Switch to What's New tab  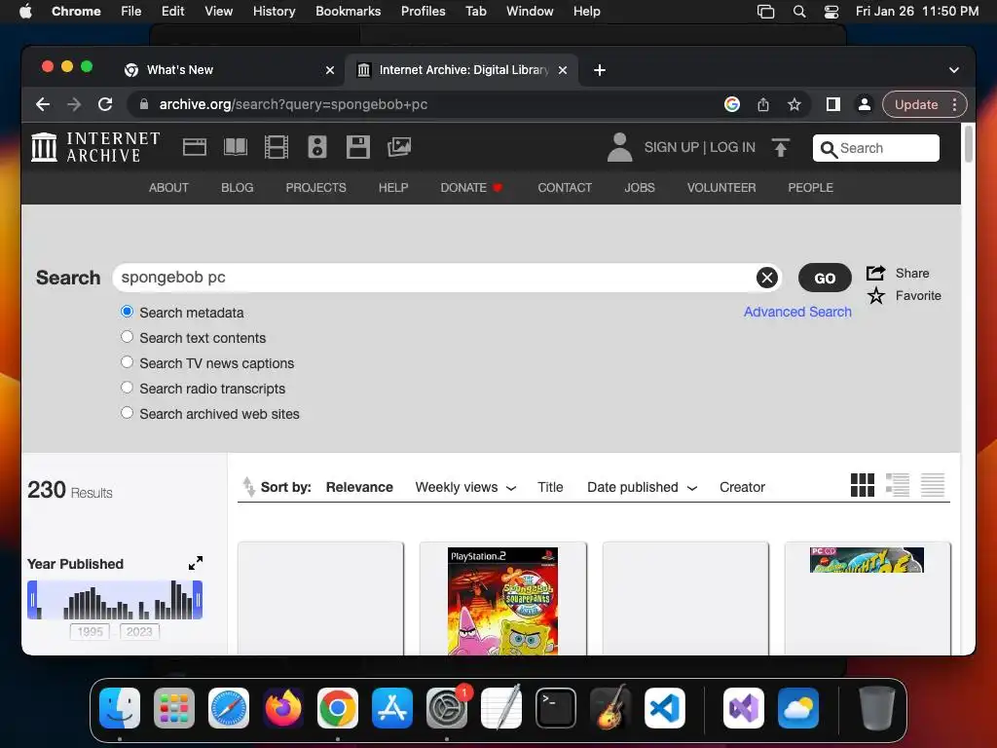229,70
